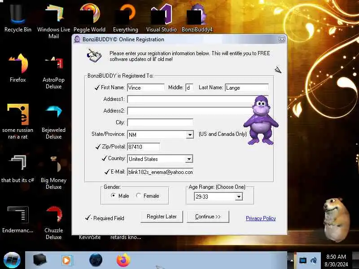Click the First Name input field

[x=145, y=87]
